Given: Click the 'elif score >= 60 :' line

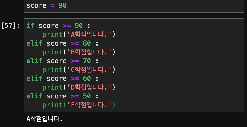Looking at the screenshot, I should pyautogui.click(x=62, y=79).
